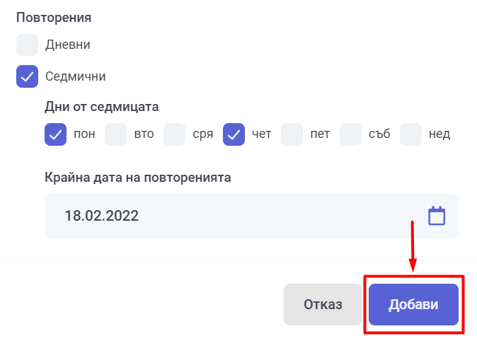Click the съб label text
The width and height of the screenshot is (477, 341).
pyautogui.click(x=379, y=134)
